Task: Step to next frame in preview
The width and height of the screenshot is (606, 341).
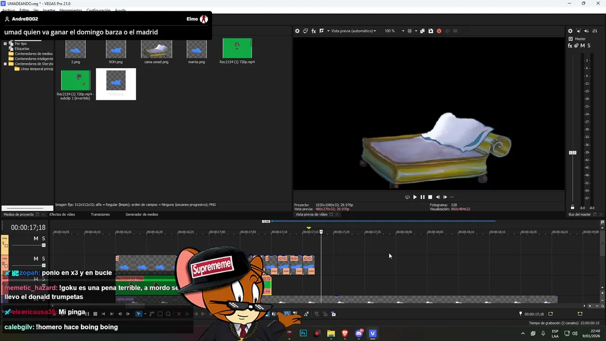Action: click(445, 197)
